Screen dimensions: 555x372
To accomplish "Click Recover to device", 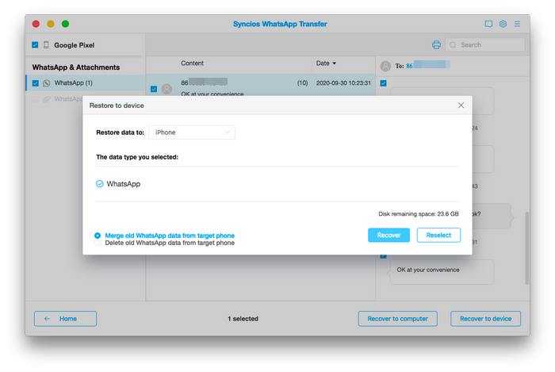I will tap(485, 319).
